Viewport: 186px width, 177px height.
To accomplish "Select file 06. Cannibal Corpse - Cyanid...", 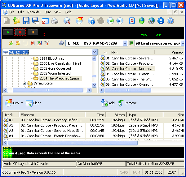I will pyautogui.click(x=127, y=84).
